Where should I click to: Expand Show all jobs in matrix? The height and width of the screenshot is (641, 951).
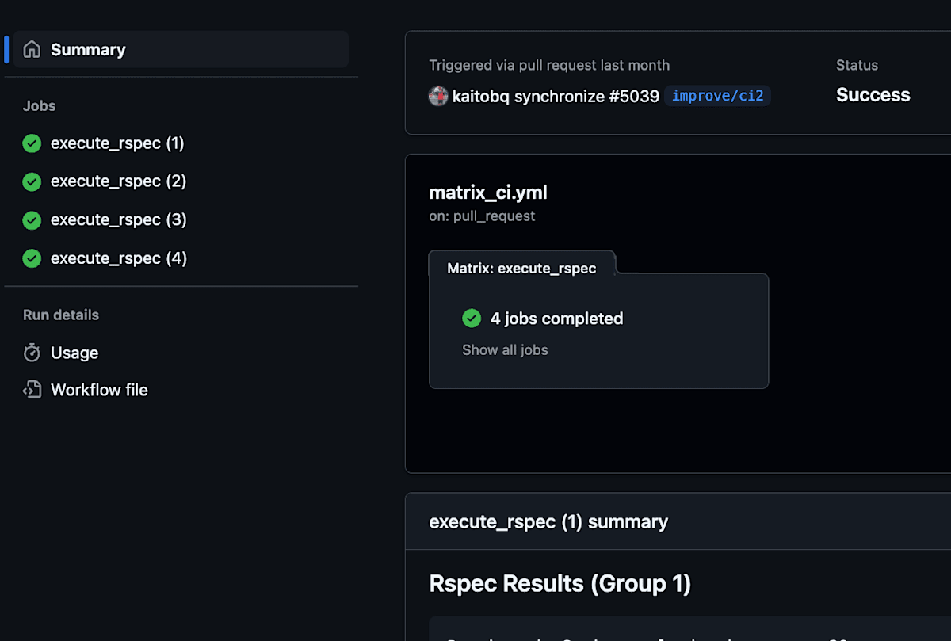(x=505, y=350)
